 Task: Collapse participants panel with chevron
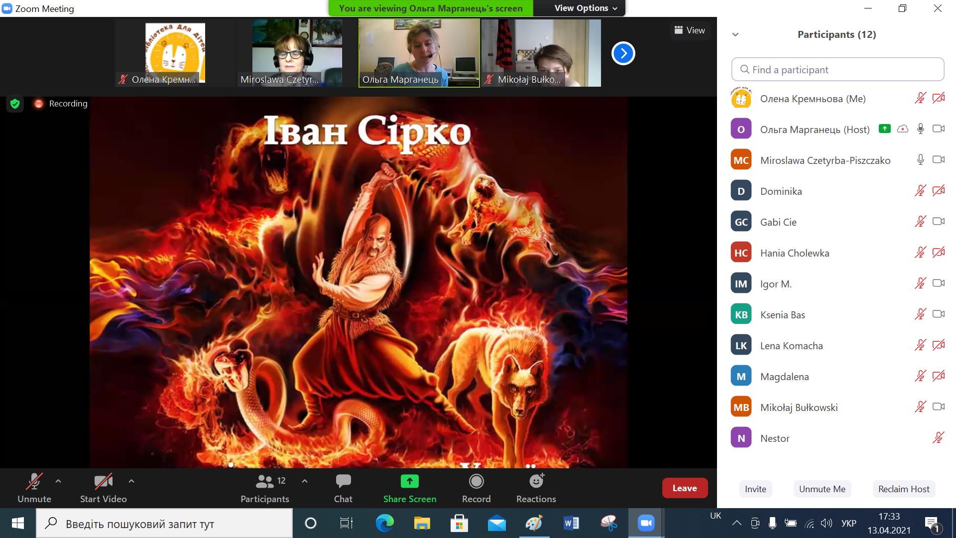coord(735,34)
